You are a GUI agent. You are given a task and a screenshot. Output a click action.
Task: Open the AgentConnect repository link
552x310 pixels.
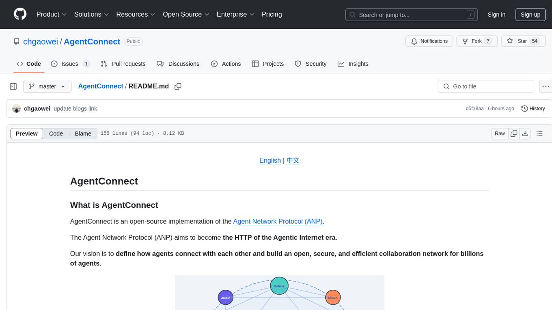pos(92,41)
